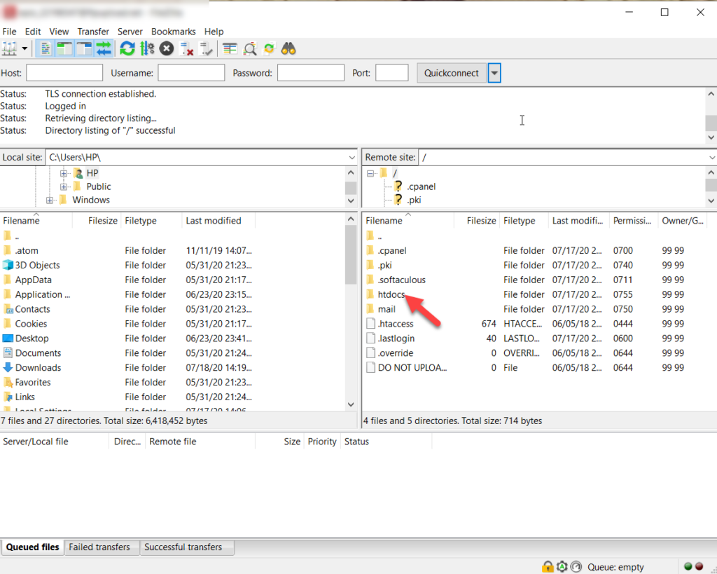Reconnect to the last server

click(x=207, y=48)
